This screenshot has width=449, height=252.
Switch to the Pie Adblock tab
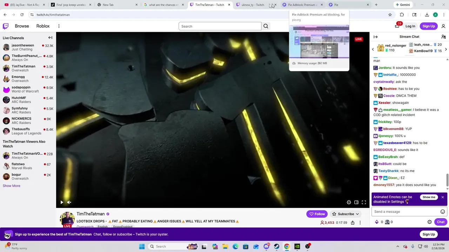pos(302,5)
